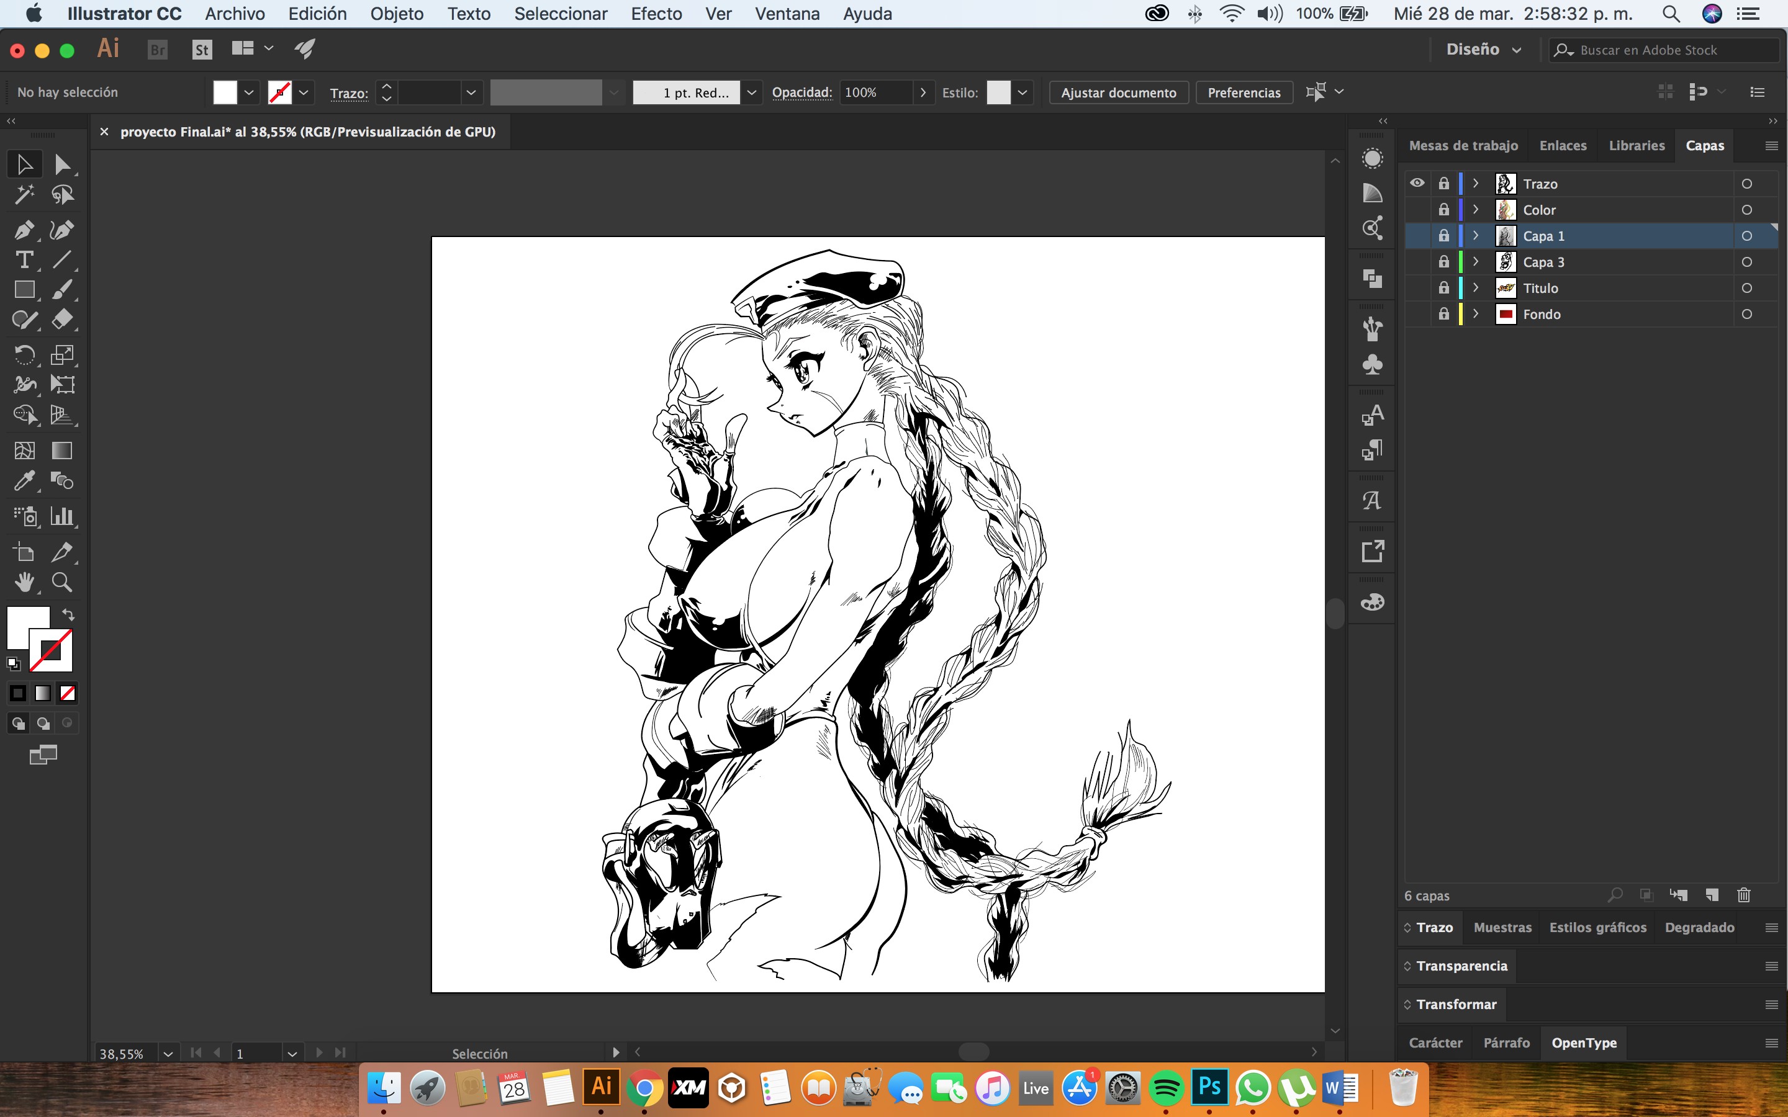Select the Gradient tool
The image size is (1788, 1117).
pos(62,451)
